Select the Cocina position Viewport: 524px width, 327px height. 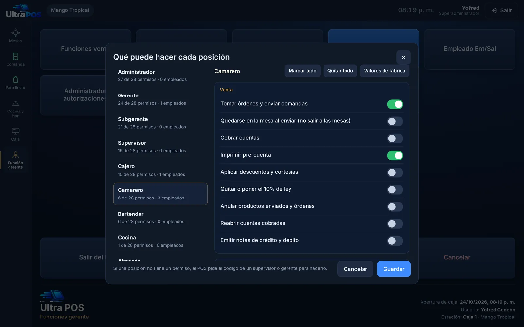tap(160, 241)
